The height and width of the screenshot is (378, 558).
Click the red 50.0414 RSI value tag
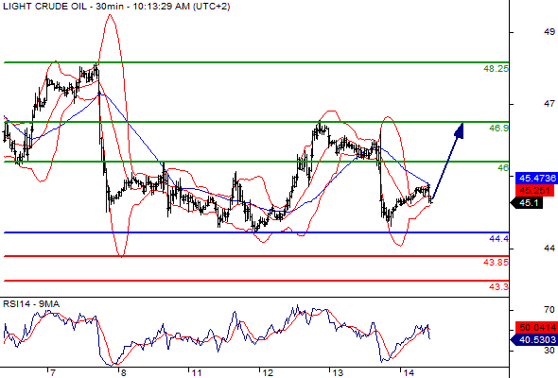tap(536, 327)
